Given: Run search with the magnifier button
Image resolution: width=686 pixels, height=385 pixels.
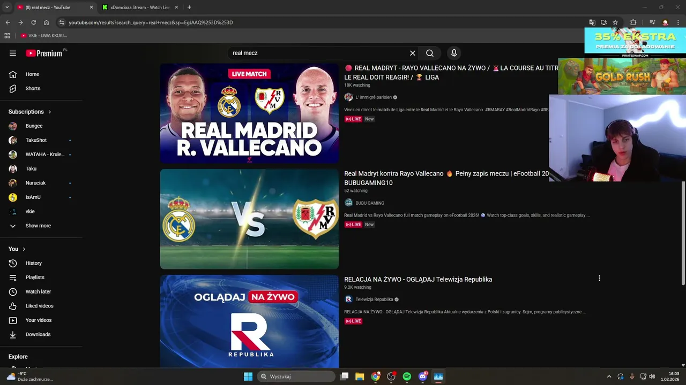Looking at the screenshot, I should 430,53.
